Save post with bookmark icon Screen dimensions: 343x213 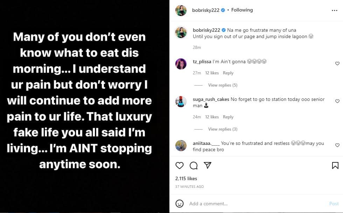coord(335,166)
